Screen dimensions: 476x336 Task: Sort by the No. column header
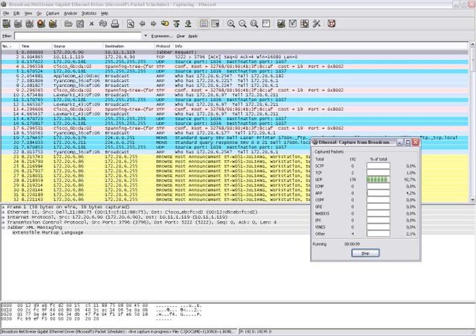click(10, 46)
